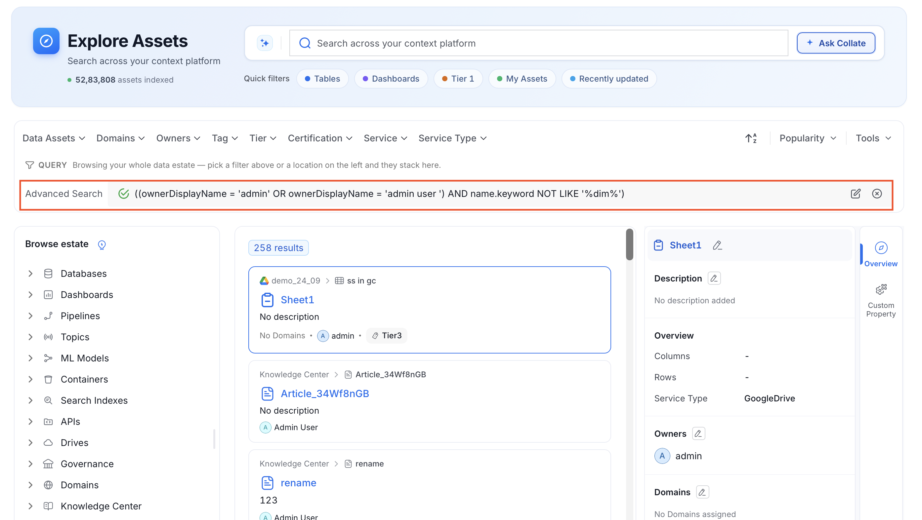922x520 pixels.
Task: Open the Domains filter dropdown
Action: pos(120,138)
